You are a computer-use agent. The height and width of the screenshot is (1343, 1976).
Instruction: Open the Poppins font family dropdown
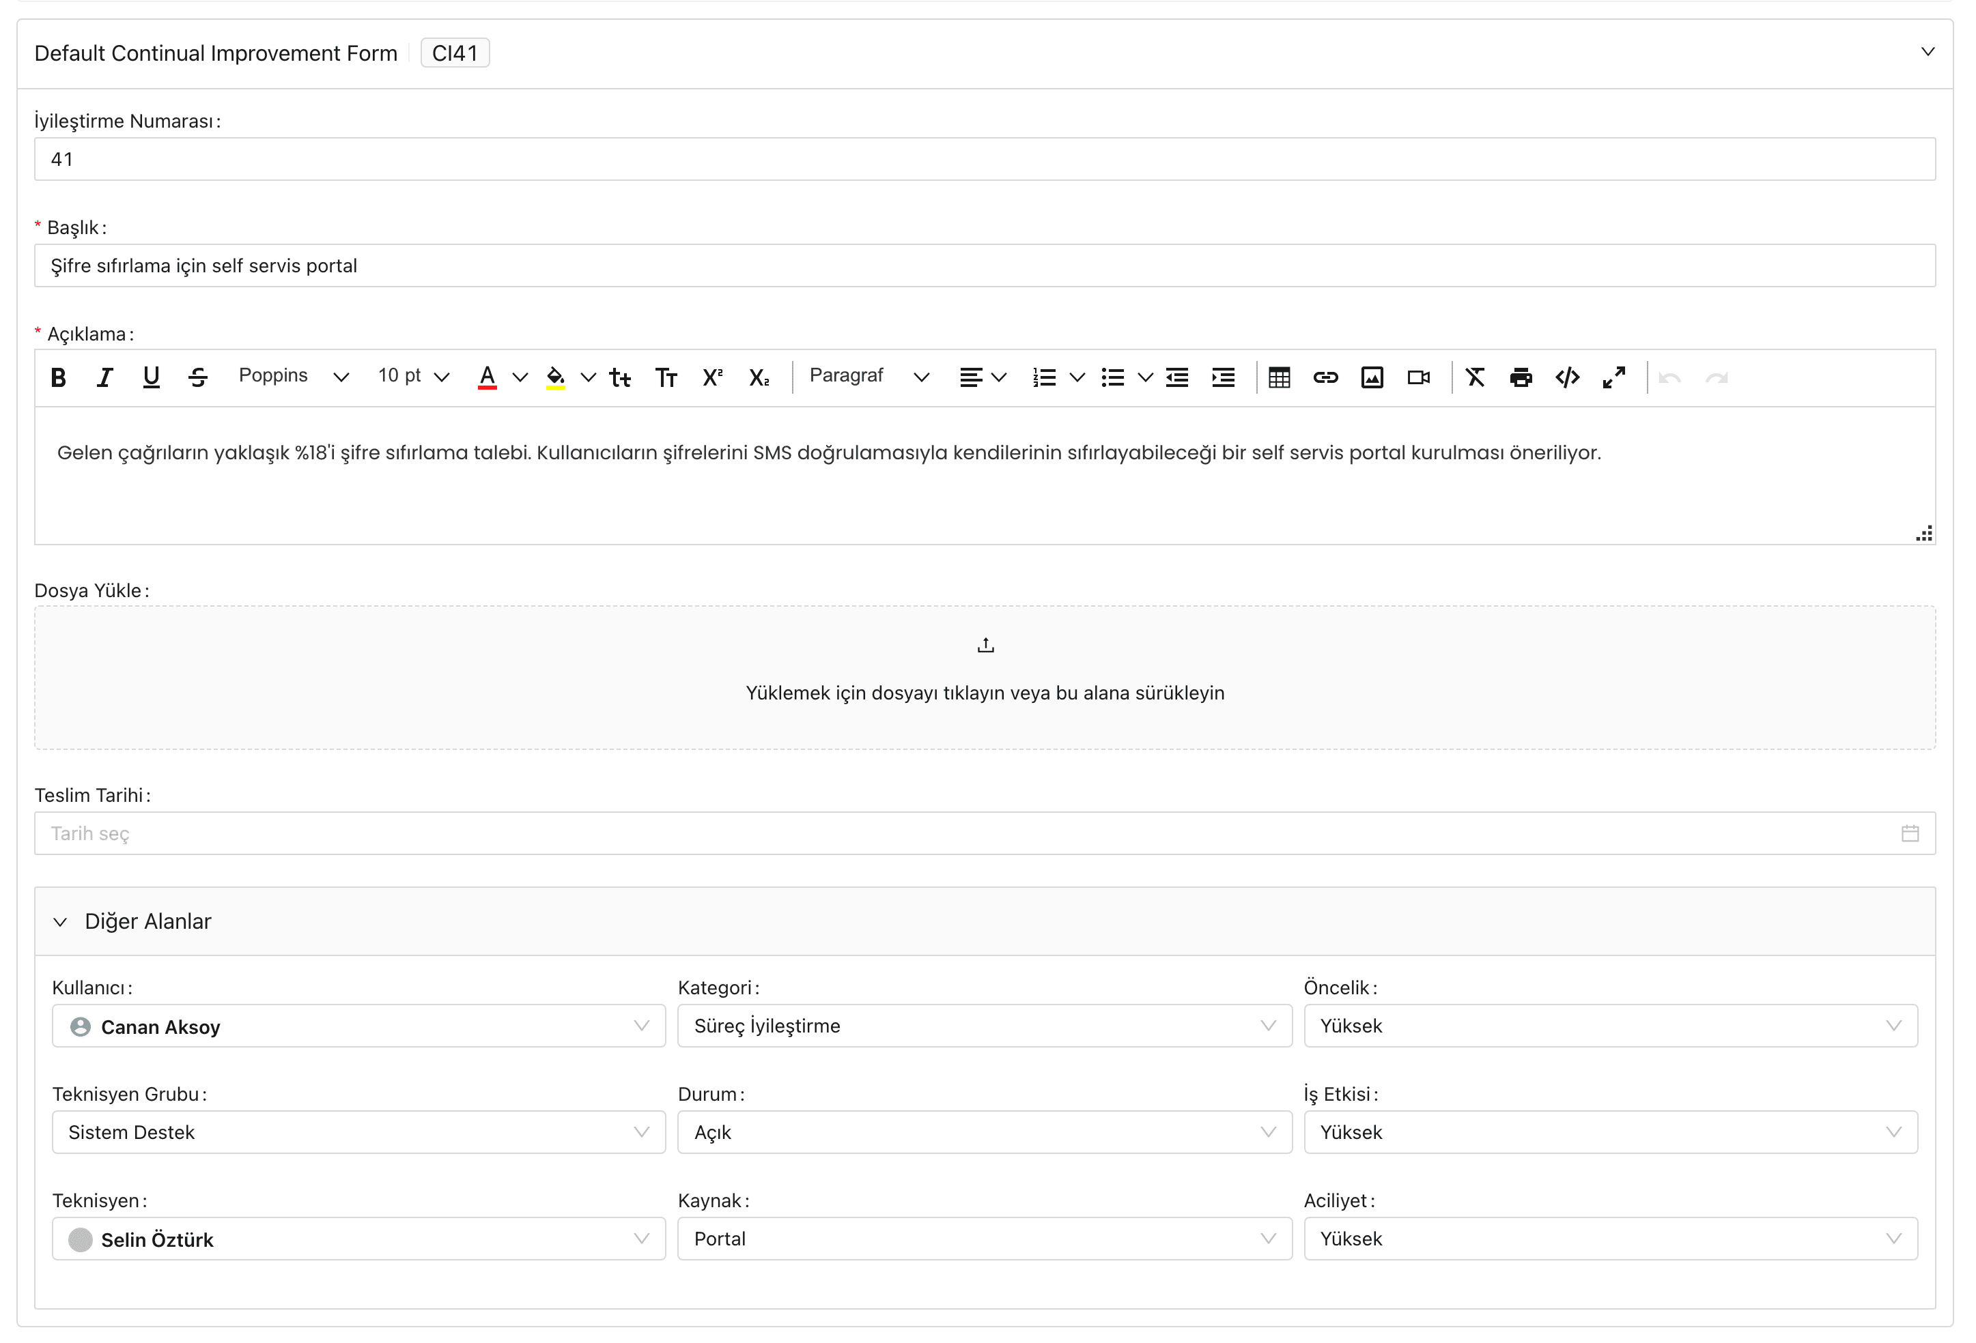click(294, 377)
